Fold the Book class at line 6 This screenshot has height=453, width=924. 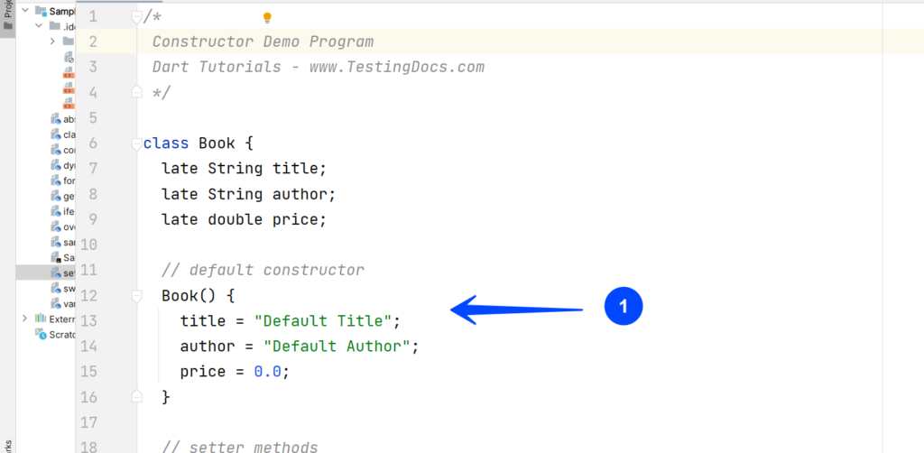tap(136, 143)
